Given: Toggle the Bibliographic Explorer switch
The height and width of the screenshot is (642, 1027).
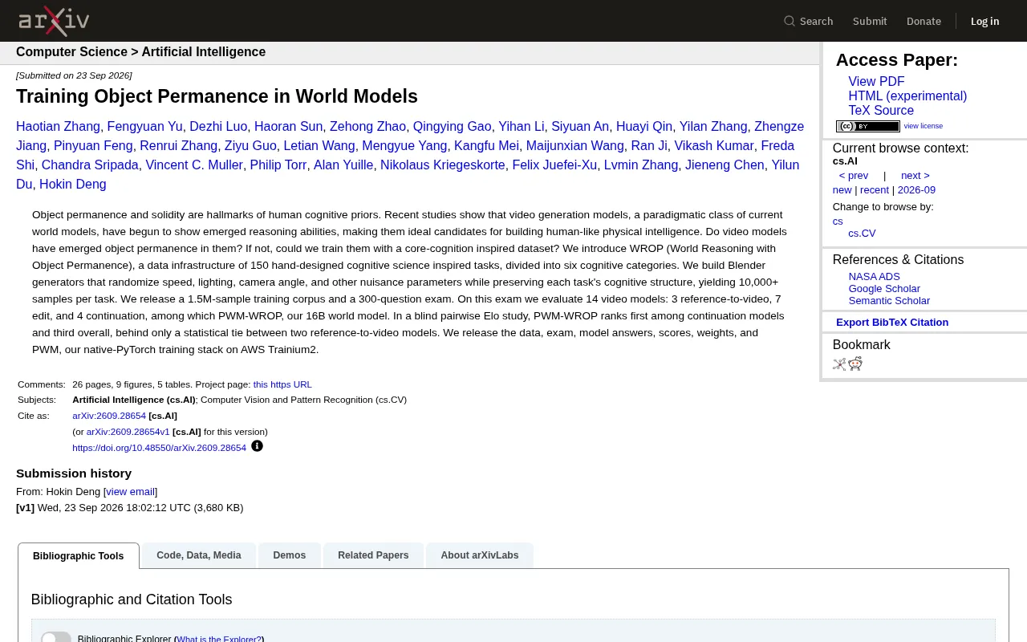Looking at the screenshot, I should coord(56,639).
